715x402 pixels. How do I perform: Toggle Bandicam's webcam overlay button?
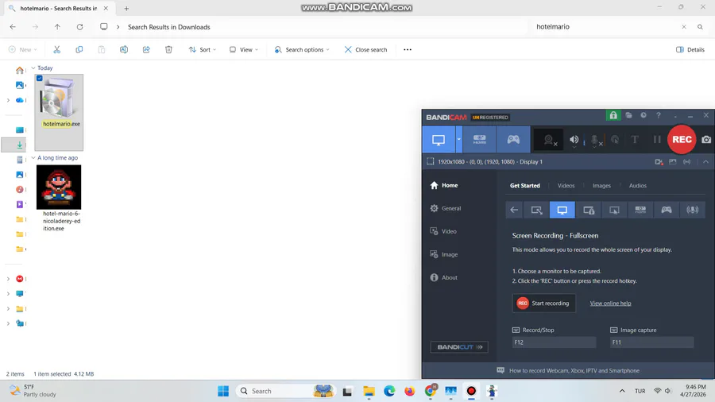(x=549, y=140)
